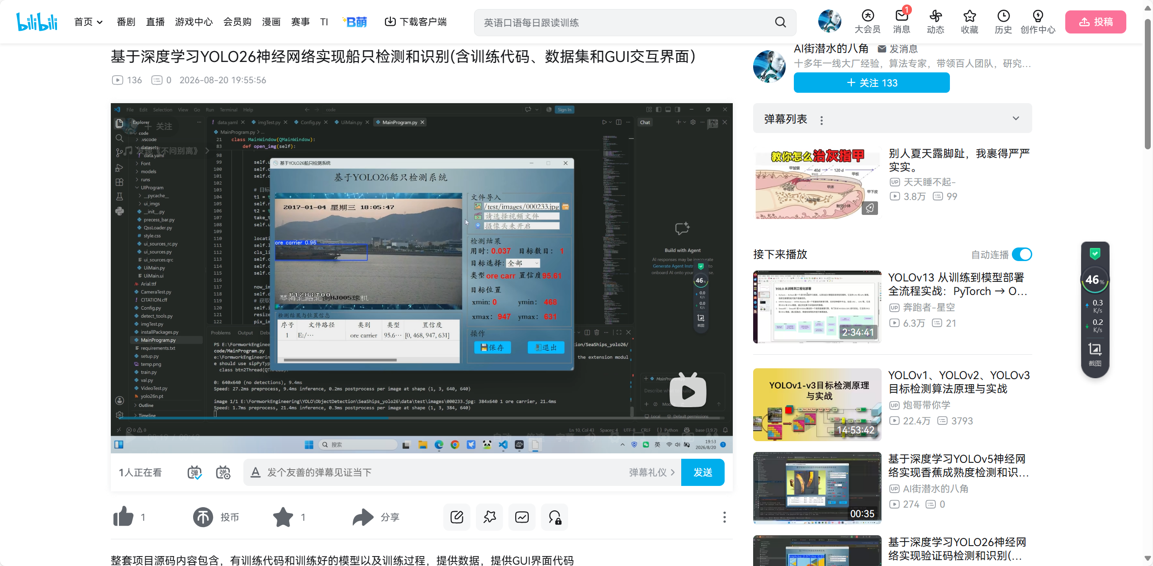1153x566 pixels.
Task: Open 漫画 in the top nav
Action: [271, 22]
